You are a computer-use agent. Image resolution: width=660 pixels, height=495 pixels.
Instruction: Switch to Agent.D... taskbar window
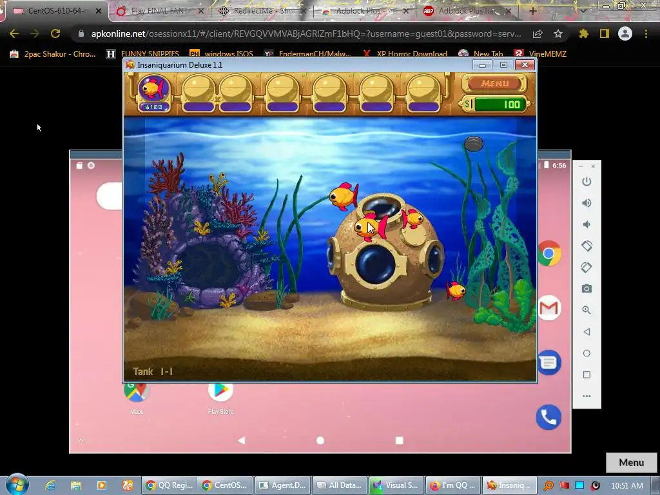point(282,485)
